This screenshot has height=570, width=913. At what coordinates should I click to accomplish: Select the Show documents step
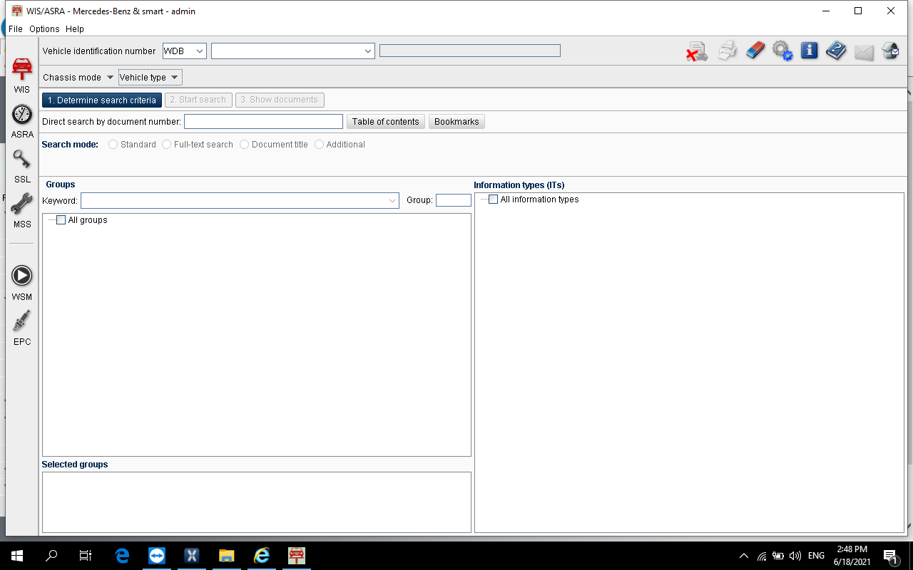(x=280, y=100)
